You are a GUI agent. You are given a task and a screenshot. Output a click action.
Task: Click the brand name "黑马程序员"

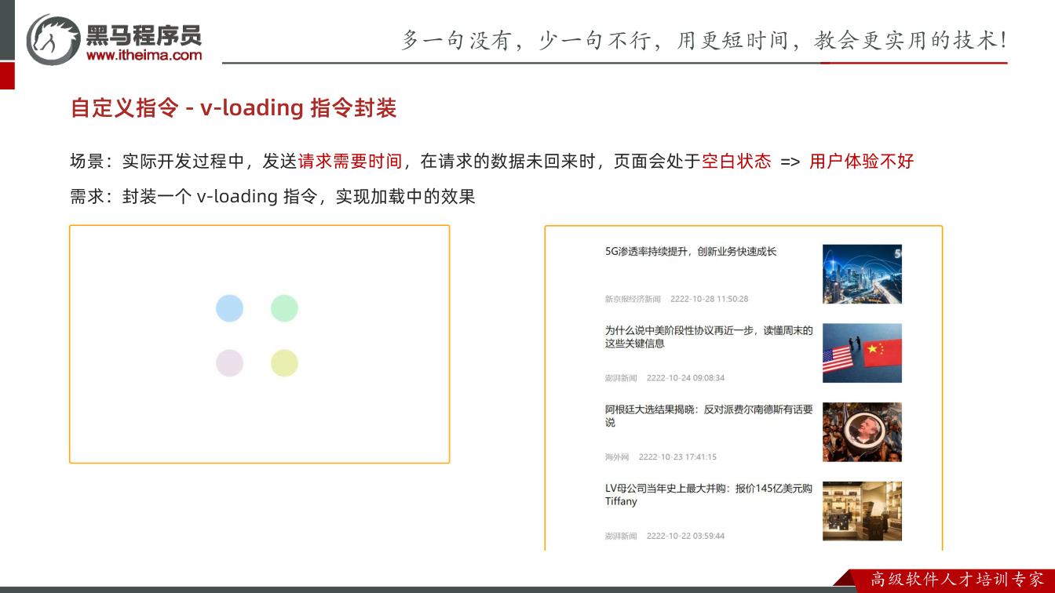pos(144,35)
